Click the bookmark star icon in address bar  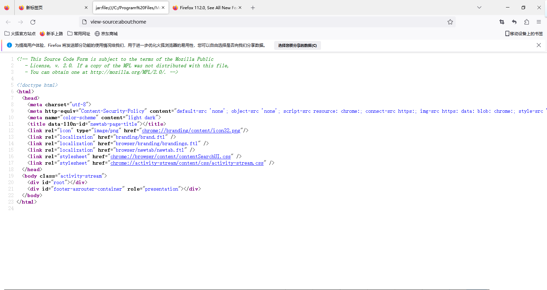point(450,22)
